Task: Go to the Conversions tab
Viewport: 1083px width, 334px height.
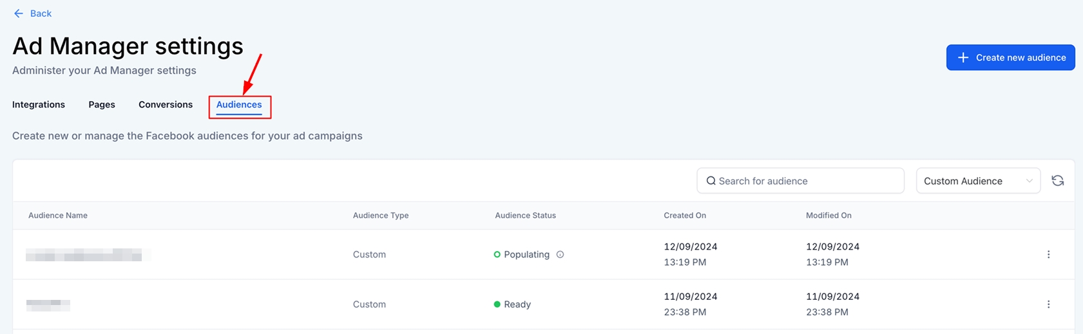Action: click(x=166, y=105)
